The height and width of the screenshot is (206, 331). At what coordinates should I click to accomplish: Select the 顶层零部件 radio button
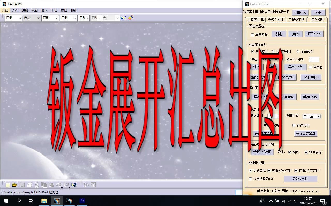click(273, 51)
